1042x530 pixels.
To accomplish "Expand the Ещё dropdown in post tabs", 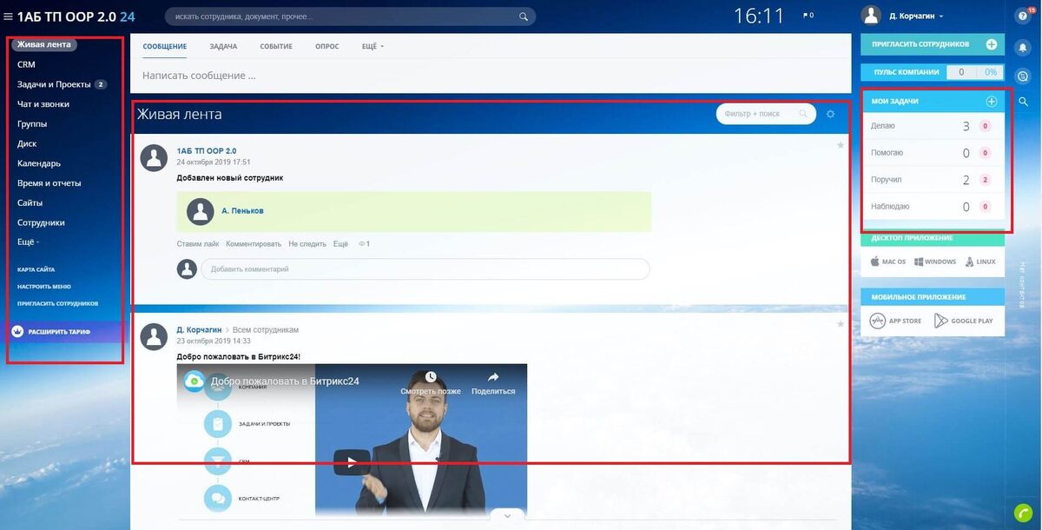I will coord(373,46).
